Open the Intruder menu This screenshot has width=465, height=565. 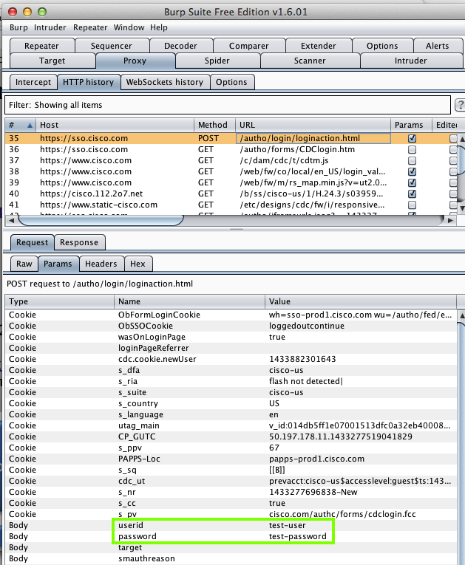[x=50, y=27]
